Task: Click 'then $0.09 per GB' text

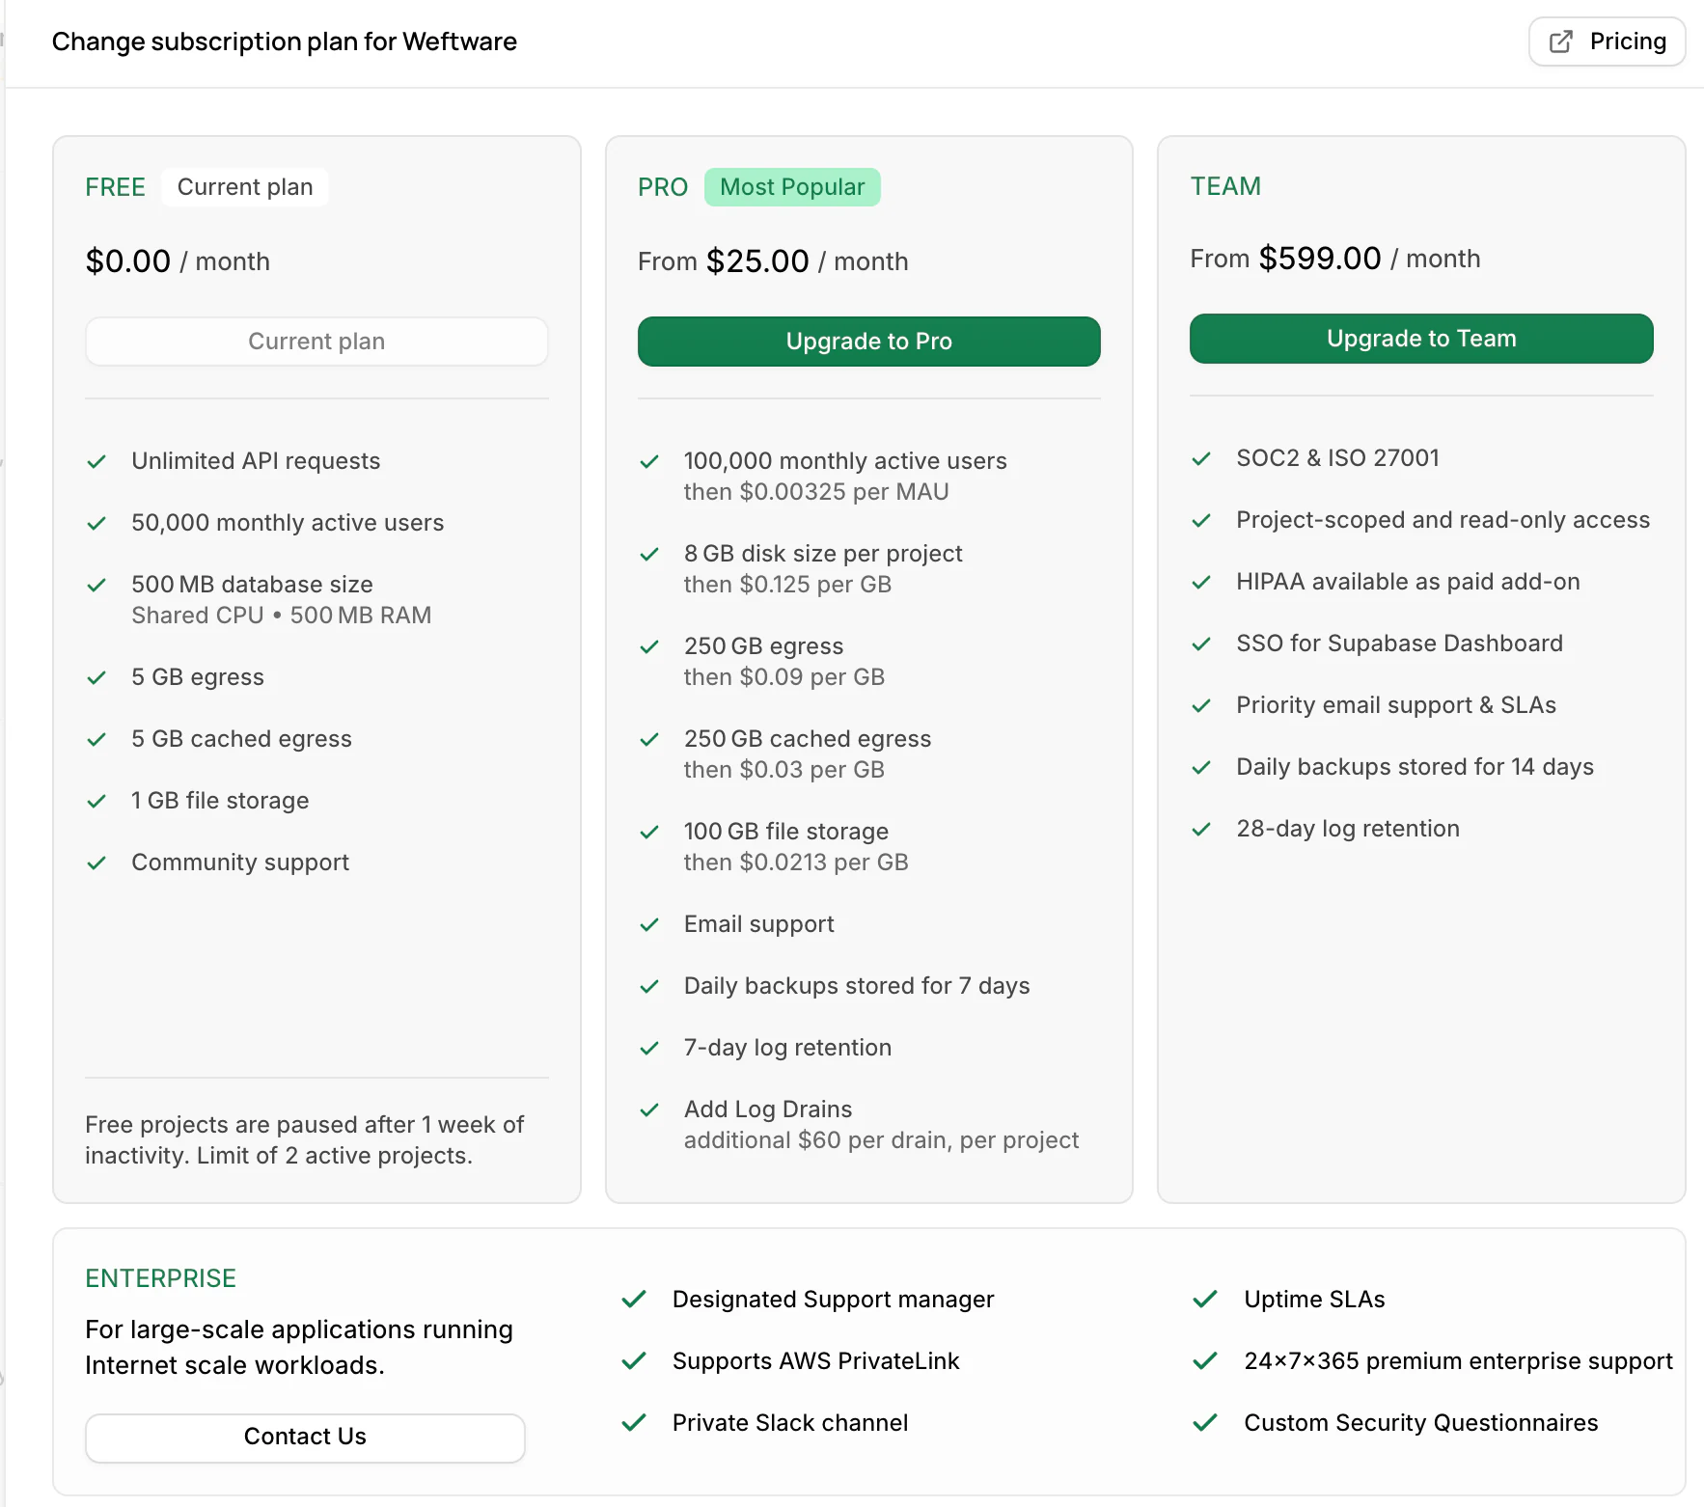Action: [784, 677]
